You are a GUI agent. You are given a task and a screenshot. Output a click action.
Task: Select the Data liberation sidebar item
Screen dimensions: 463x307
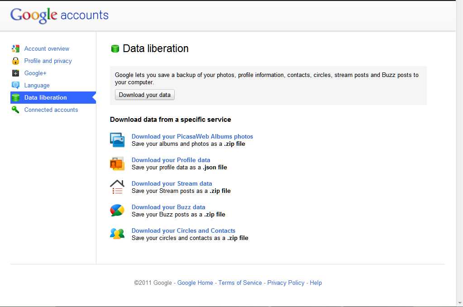45,97
